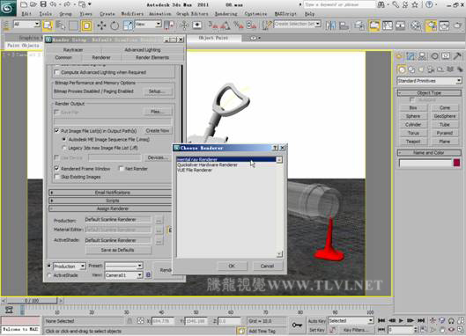Click the Select by Name icon

coord(60,26)
